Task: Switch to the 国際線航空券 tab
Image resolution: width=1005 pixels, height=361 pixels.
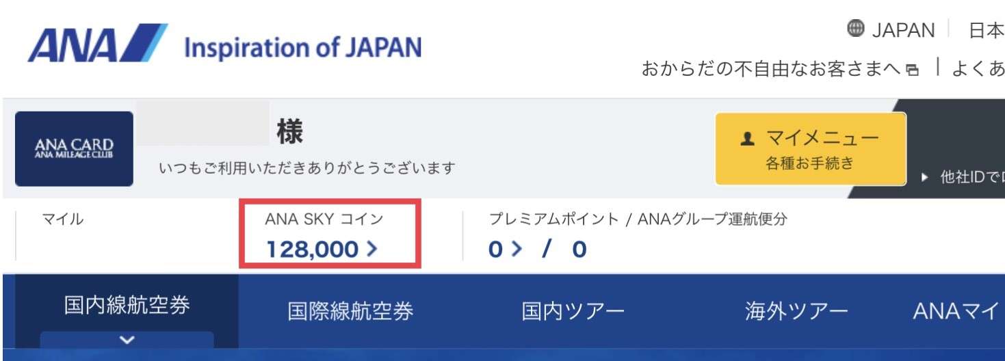Action: point(350,311)
